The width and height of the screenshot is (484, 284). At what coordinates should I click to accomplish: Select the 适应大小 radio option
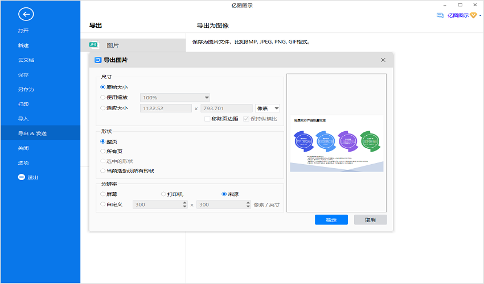click(103, 108)
